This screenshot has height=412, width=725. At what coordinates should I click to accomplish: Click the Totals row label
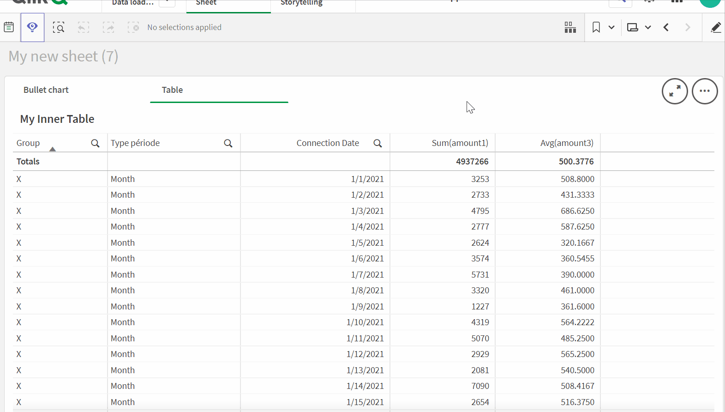[x=28, y=162]
